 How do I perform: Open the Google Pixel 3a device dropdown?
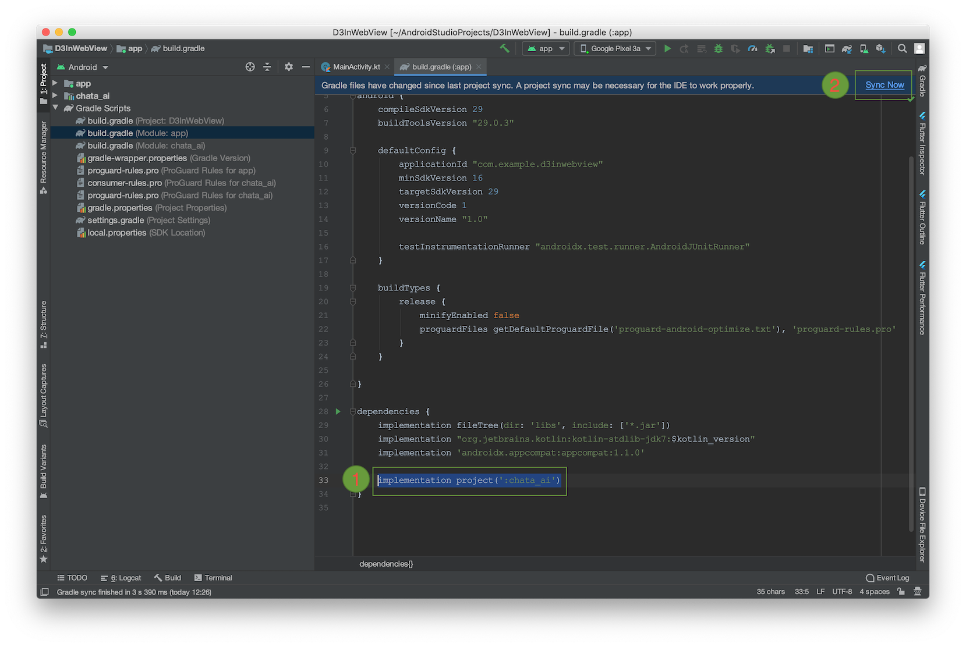click(615, 49)
